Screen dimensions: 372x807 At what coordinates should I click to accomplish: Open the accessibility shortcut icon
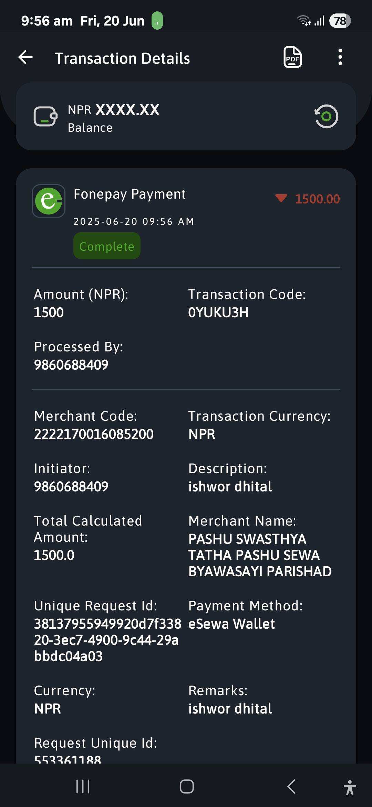[350, 788]
